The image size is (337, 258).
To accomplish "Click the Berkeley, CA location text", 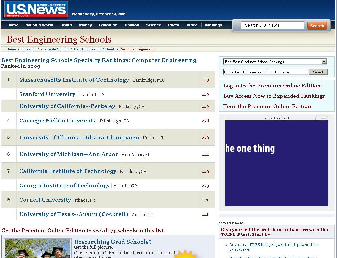I will click(x=131, y=107).
